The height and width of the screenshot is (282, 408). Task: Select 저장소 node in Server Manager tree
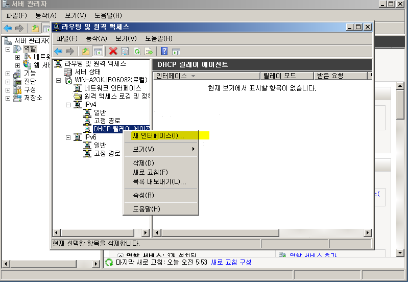[33, 98]
